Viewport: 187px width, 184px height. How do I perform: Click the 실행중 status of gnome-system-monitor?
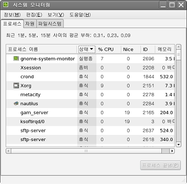(86, 59)
